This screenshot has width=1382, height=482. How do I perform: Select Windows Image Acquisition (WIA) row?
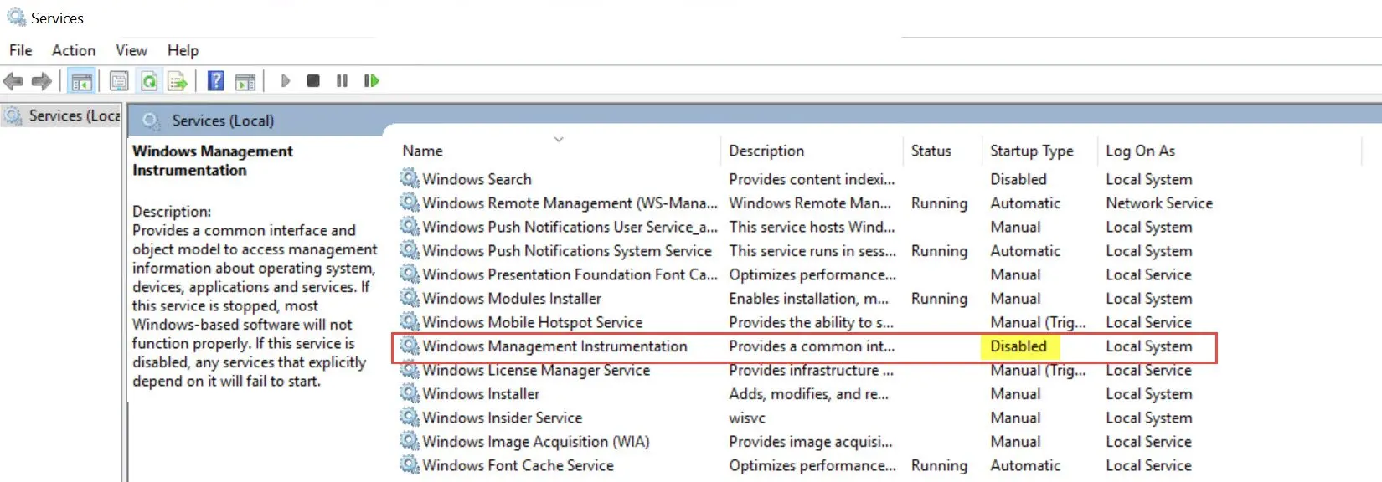tap(806, 442)
